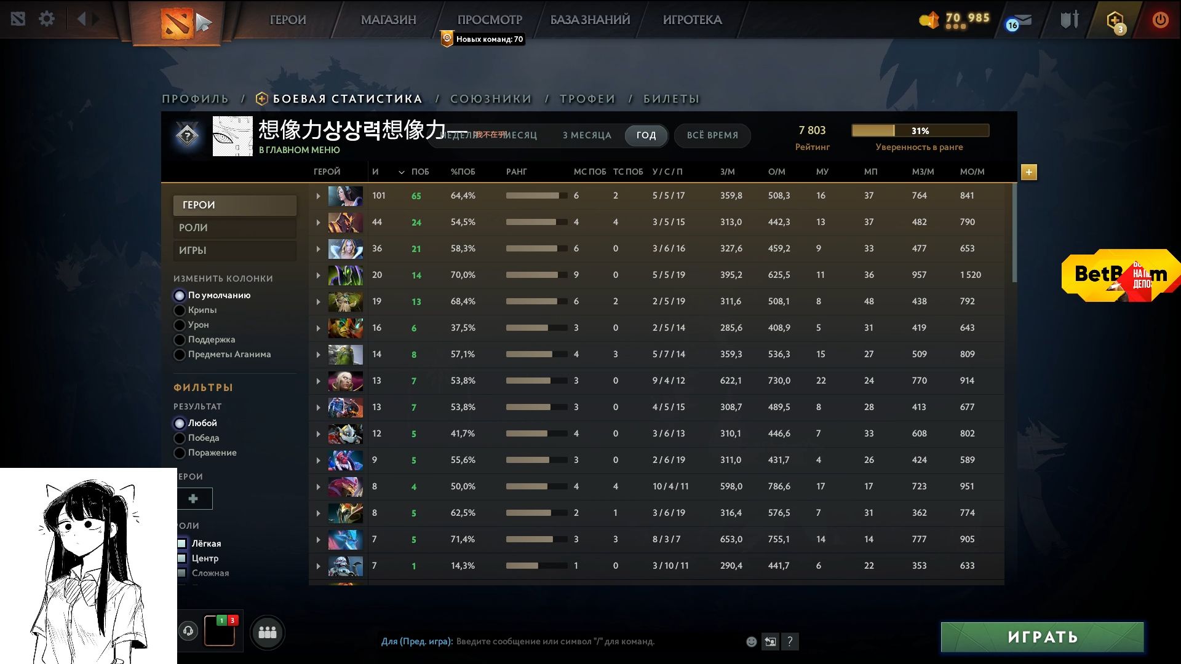This screenshot has width=1181, height=664.
Task: Add column with yellow plus icon
Action: click(1028, 172)
